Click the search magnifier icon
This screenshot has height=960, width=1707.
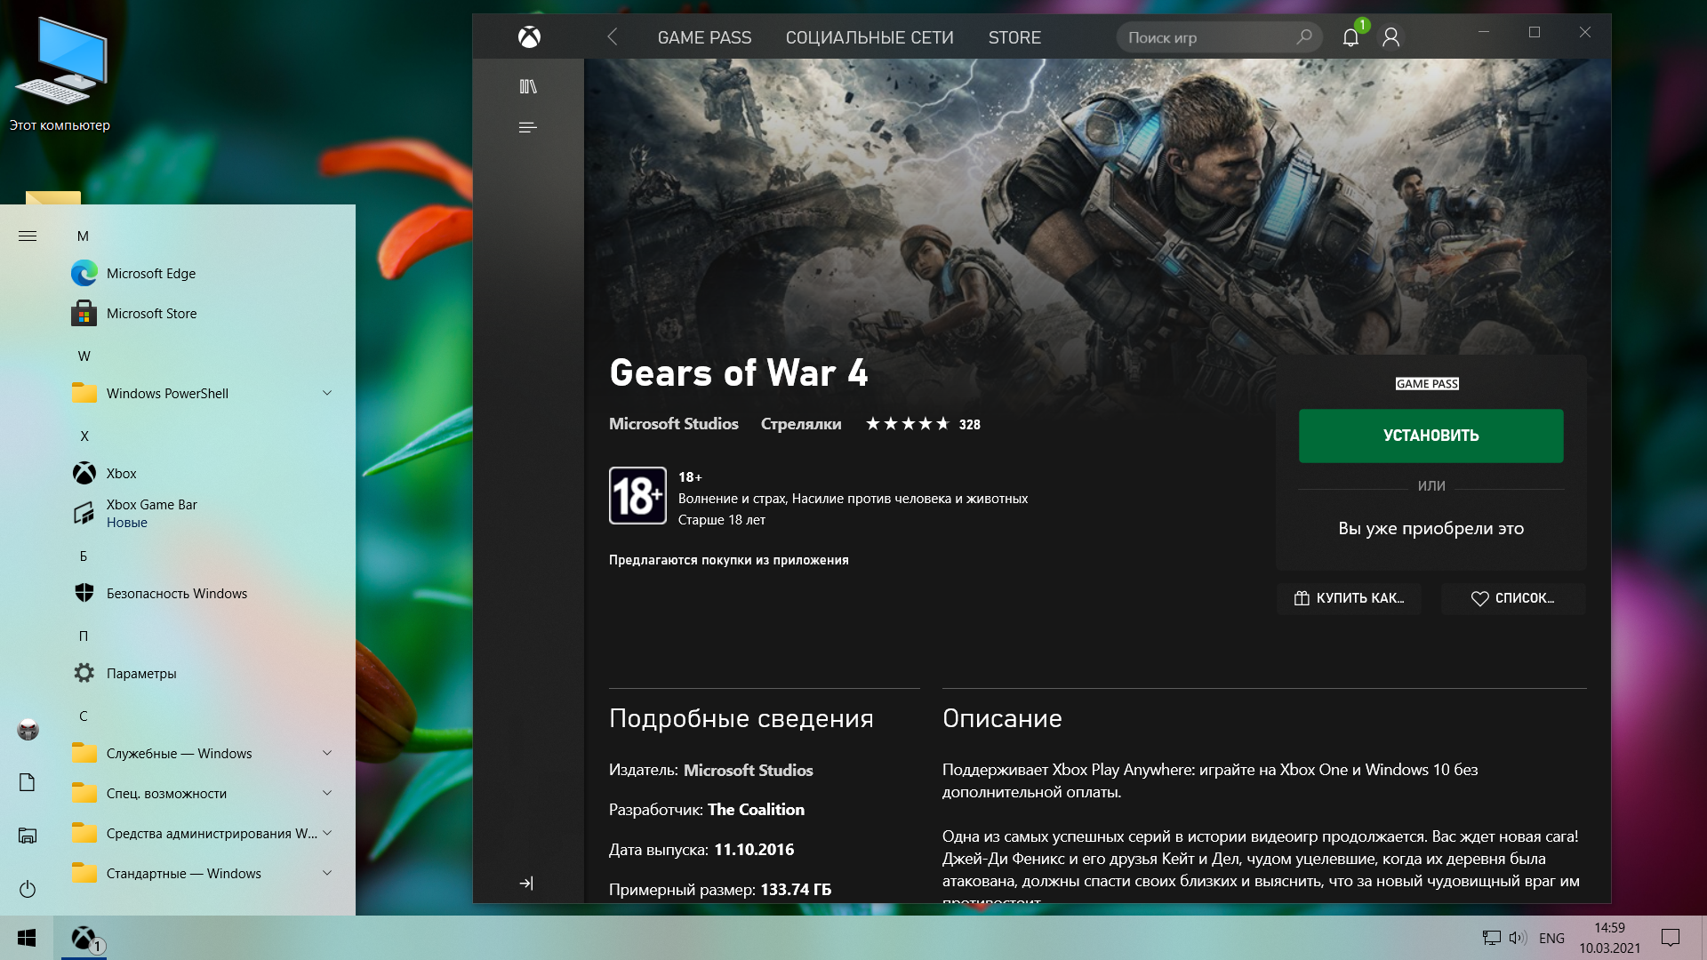[x=1304, y=37]
